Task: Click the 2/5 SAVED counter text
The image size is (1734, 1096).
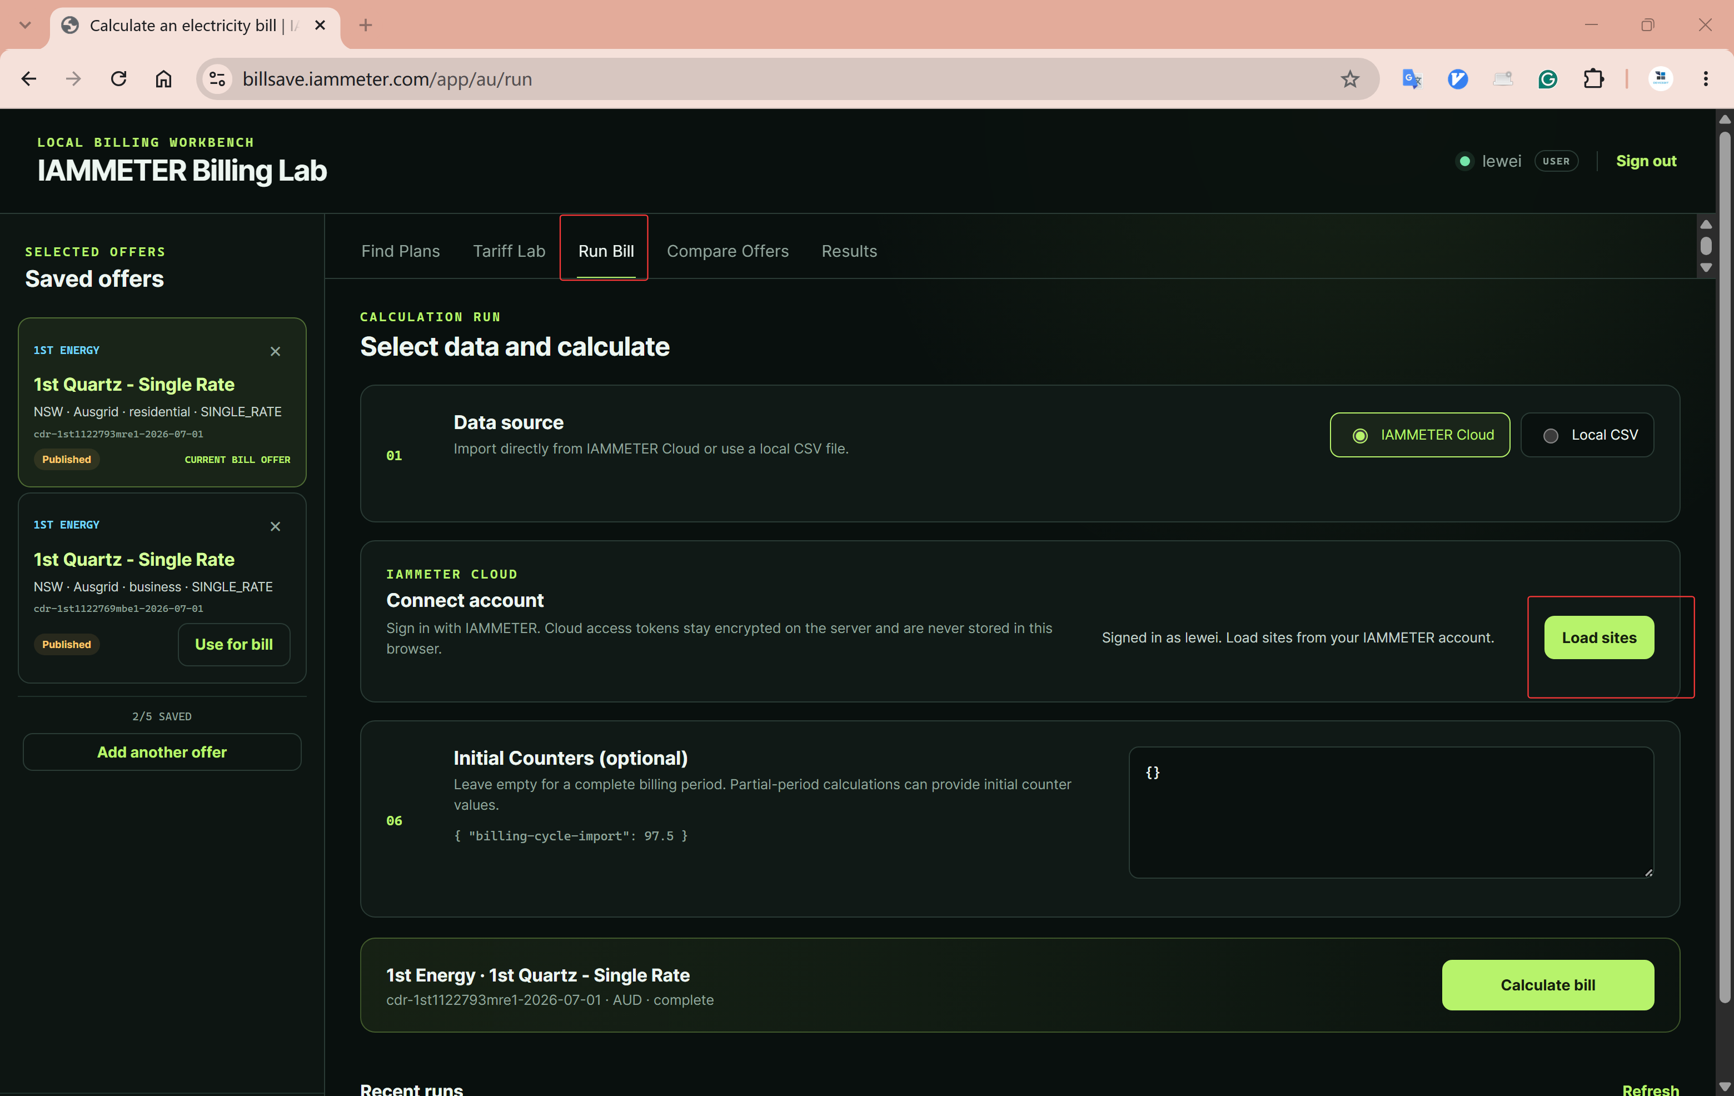Action: click(162, 716)
